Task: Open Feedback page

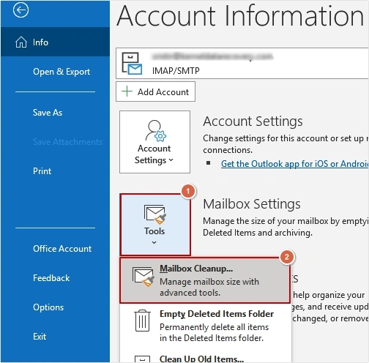Action: click(x=55, y=278)
